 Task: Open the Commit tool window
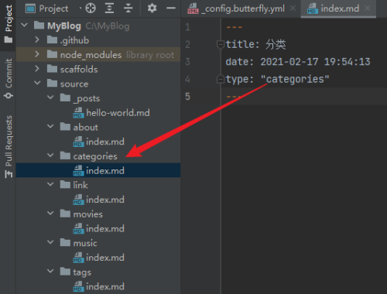point(9,78)
